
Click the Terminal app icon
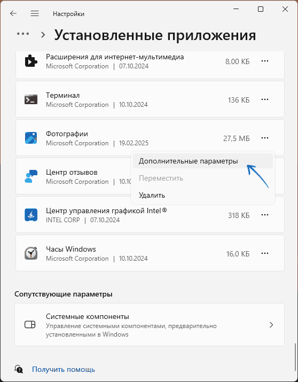31,100
